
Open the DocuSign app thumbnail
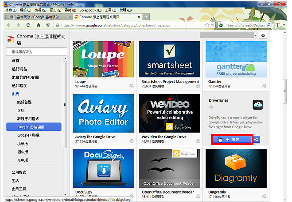(103, 168)
